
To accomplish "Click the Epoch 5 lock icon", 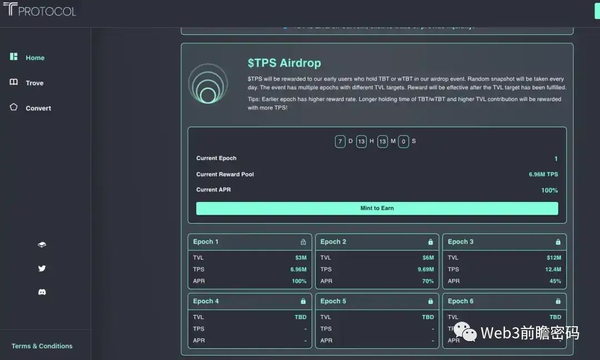I will 430,301.
